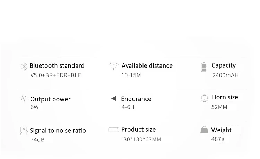The width and height of the screenshot is (260, 159).
Task: Select the Signal to noise ratio label
Action: click(x=58, y=131)
